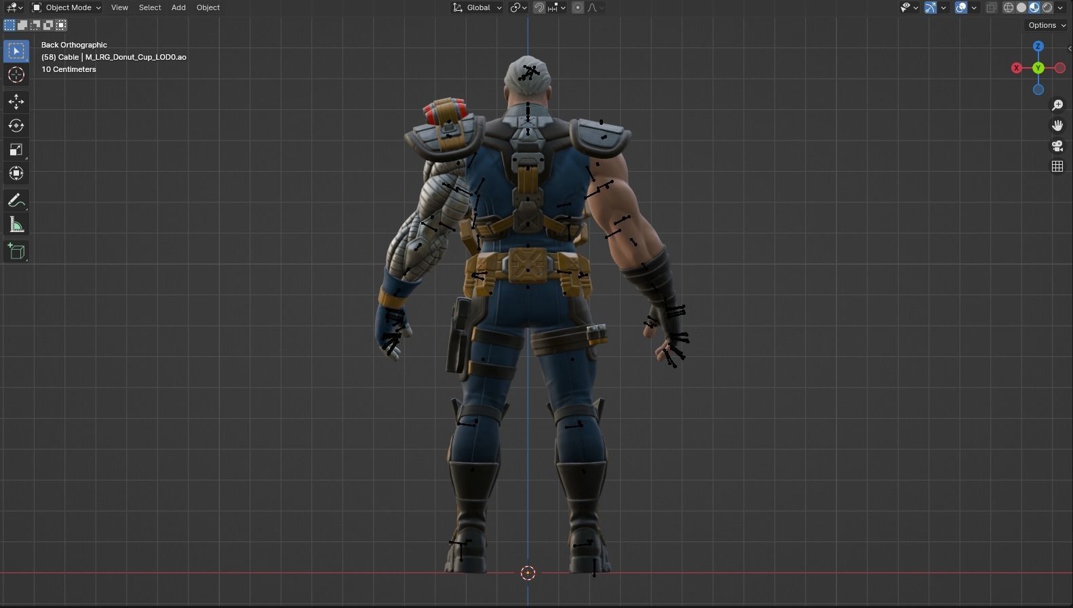Image resolution: width=1073 pixels, height=608 pixels.
Task: Open the View menu
Action: pos(119,7)
